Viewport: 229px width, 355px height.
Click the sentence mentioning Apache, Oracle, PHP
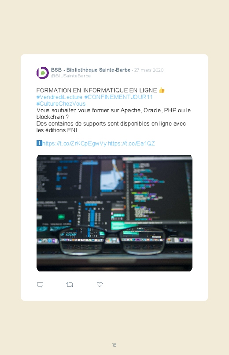(x=114, y=114)
